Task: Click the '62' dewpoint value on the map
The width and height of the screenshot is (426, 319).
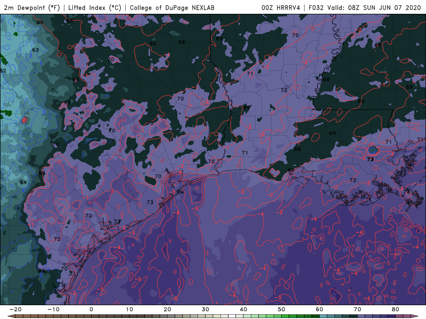Action: (x=3, y=71)
